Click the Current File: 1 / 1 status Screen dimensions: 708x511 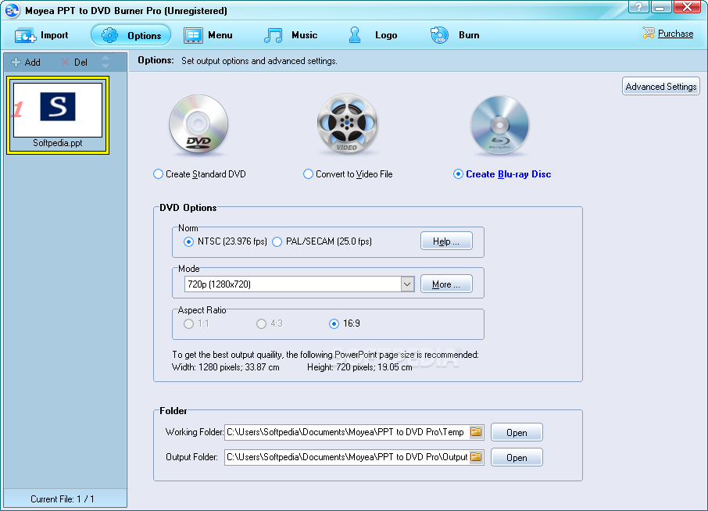(63, 498)
